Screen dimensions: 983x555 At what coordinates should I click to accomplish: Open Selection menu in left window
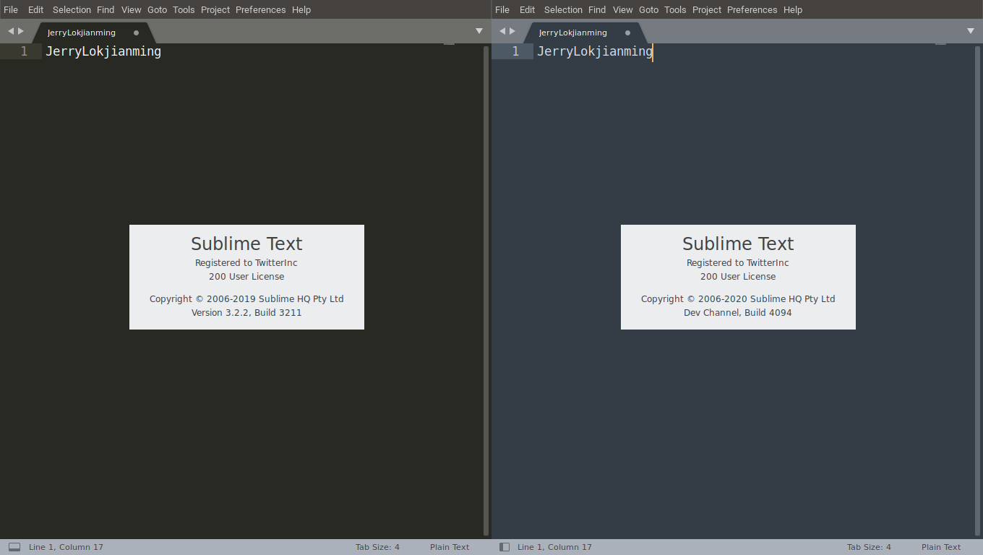(x=72, y=9)
